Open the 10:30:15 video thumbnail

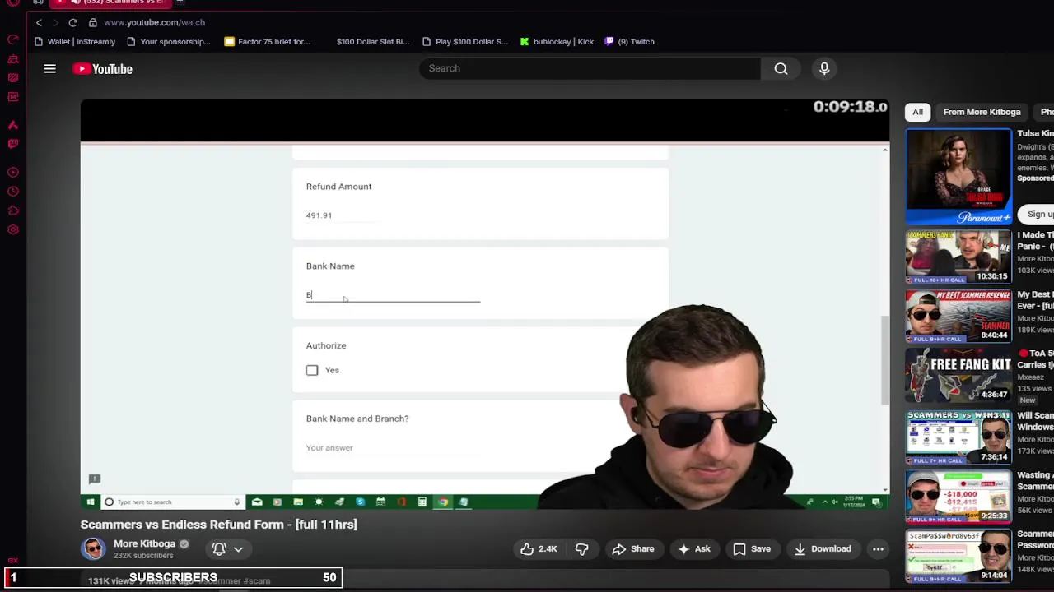[958, 257]
